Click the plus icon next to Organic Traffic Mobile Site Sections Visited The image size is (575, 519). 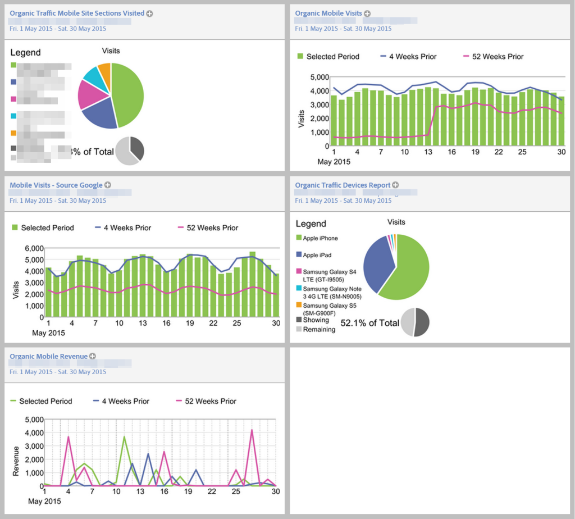[x=149, y=13]
